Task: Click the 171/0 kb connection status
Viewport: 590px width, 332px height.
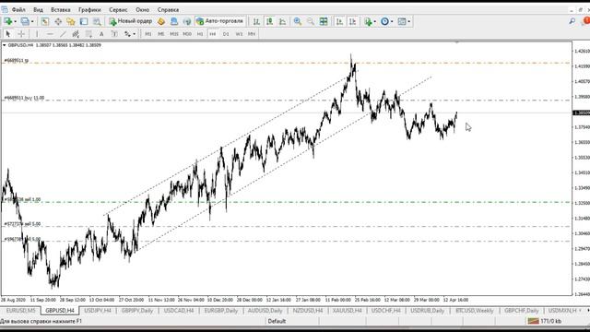Action: click(544, 321)
